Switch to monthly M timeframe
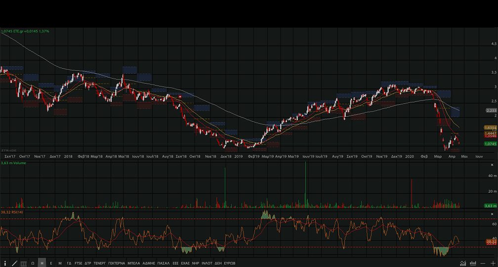 (x=60, y=263)
